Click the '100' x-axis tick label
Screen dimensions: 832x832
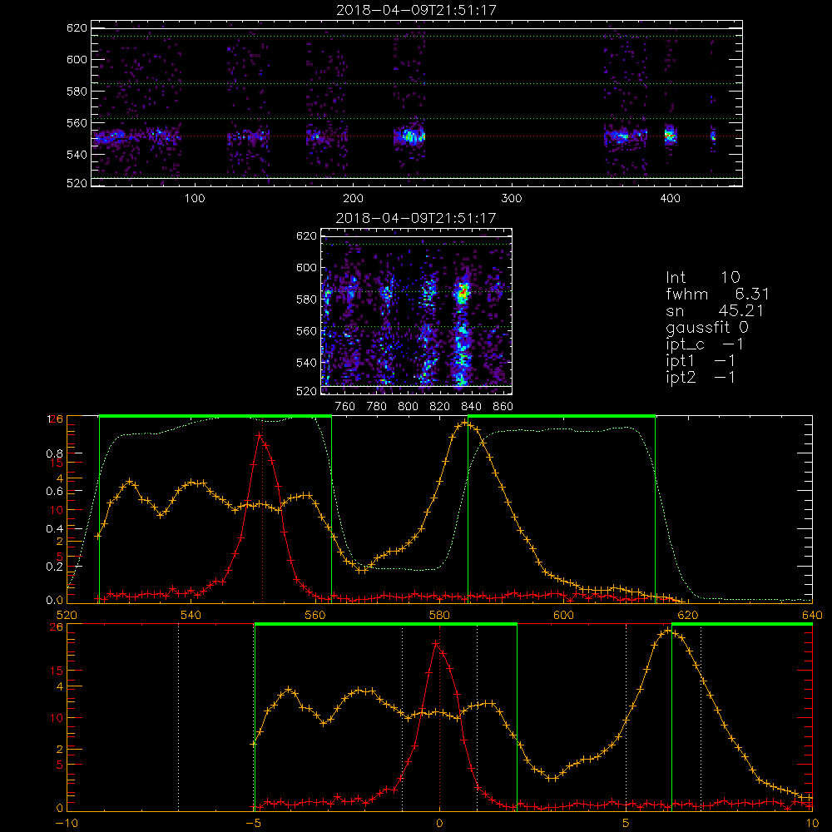pos(195,199)
